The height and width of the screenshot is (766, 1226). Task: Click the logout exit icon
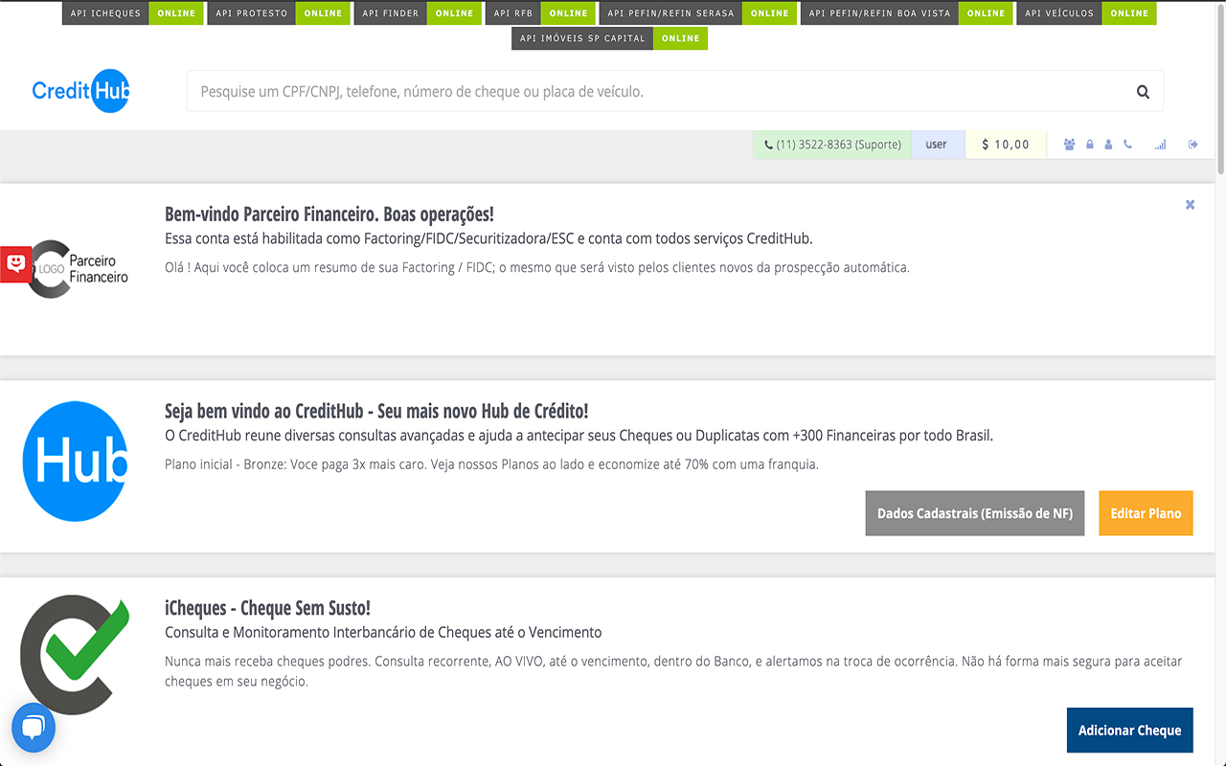coord(1192,145)
